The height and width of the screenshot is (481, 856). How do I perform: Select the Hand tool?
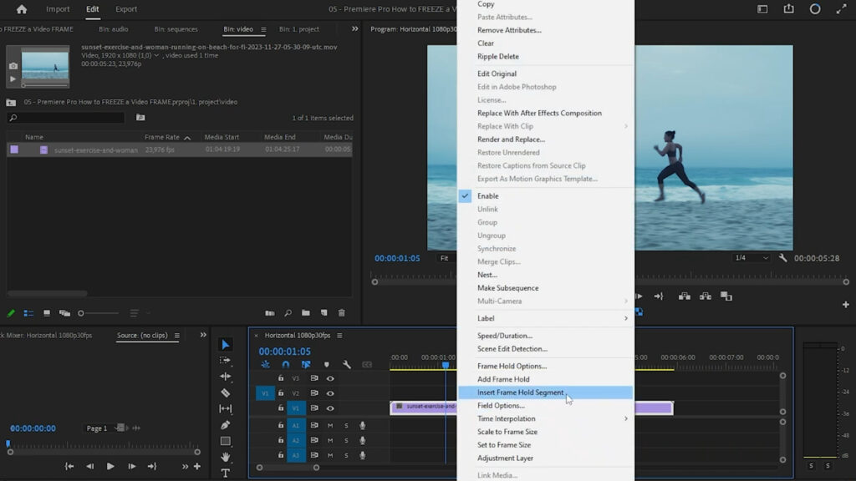pyautogui.click(x=226, y=457)
